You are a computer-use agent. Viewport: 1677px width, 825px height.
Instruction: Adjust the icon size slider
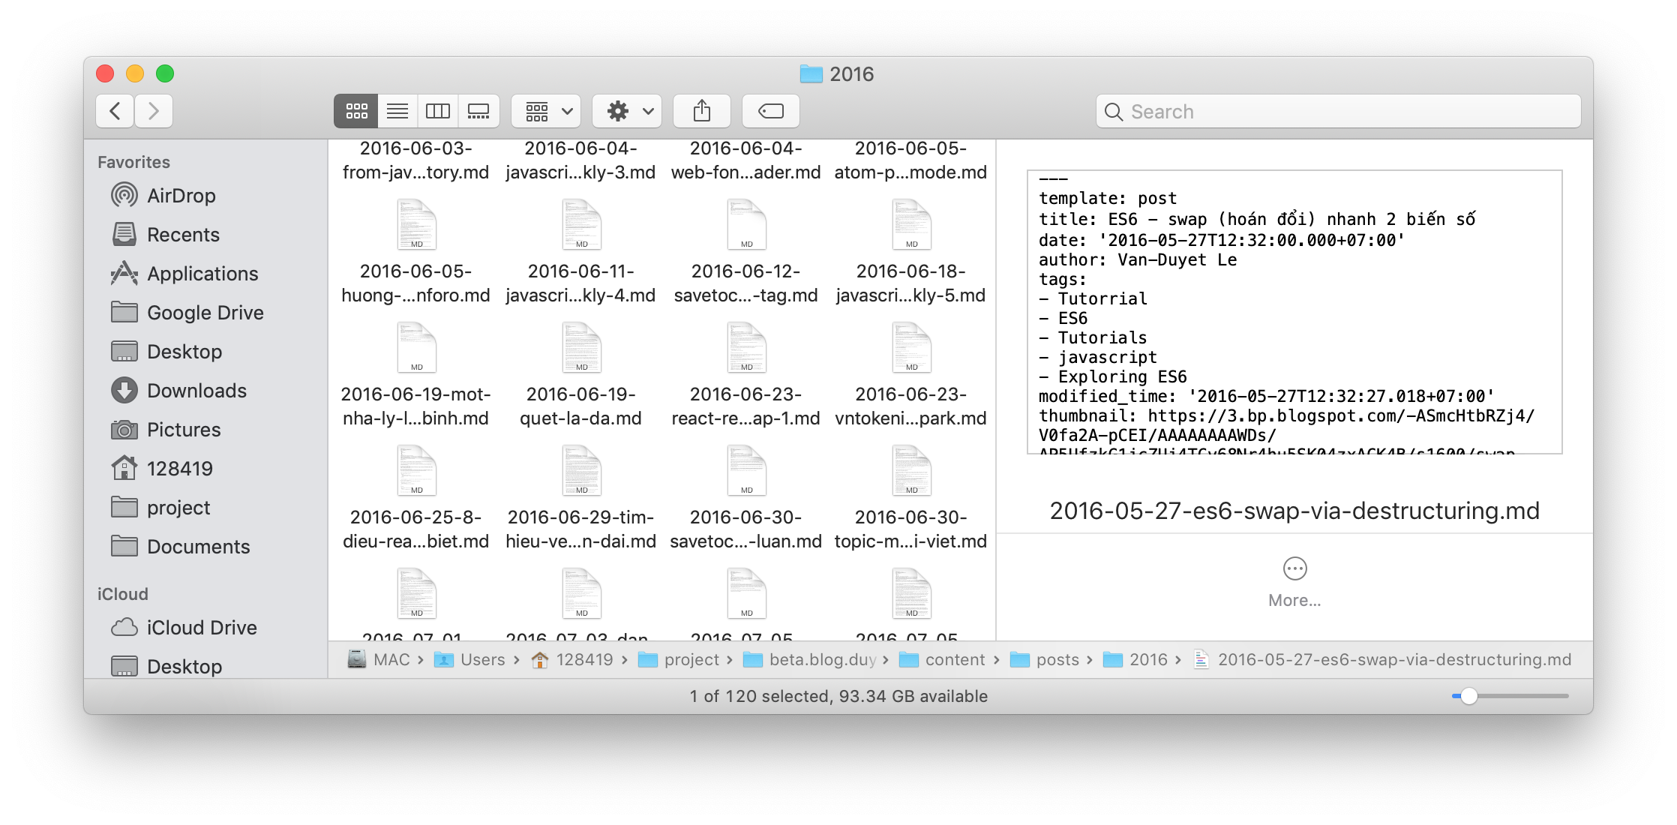[1468, 696]
